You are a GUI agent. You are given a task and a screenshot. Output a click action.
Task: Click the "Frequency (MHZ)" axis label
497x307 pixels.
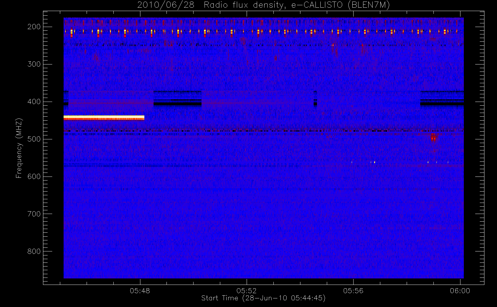19,148
